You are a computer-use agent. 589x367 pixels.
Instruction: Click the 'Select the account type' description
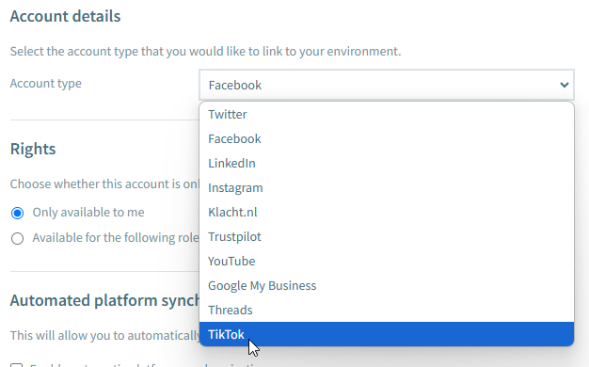pyautogui.click(x=205, y=51)
